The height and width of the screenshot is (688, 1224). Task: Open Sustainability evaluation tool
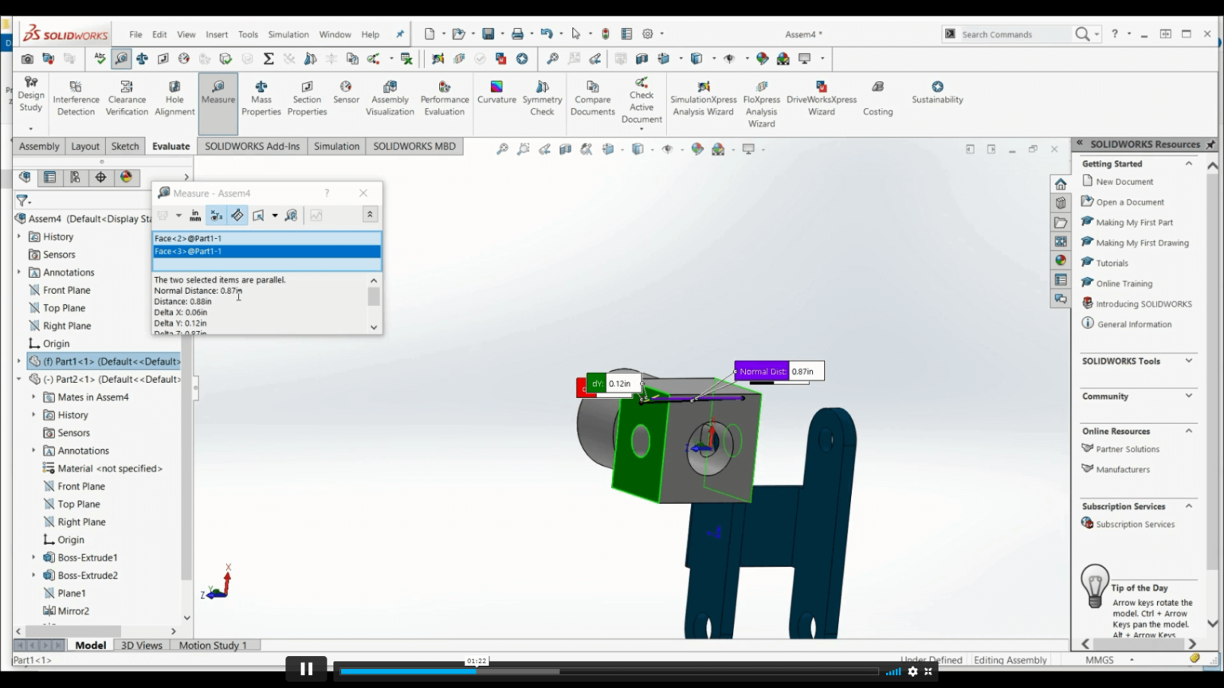click(x=937, y=92)
